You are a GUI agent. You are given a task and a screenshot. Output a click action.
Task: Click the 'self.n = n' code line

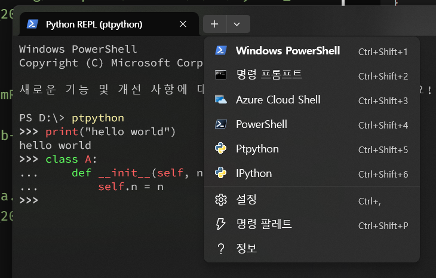click(x=131, y=187)
